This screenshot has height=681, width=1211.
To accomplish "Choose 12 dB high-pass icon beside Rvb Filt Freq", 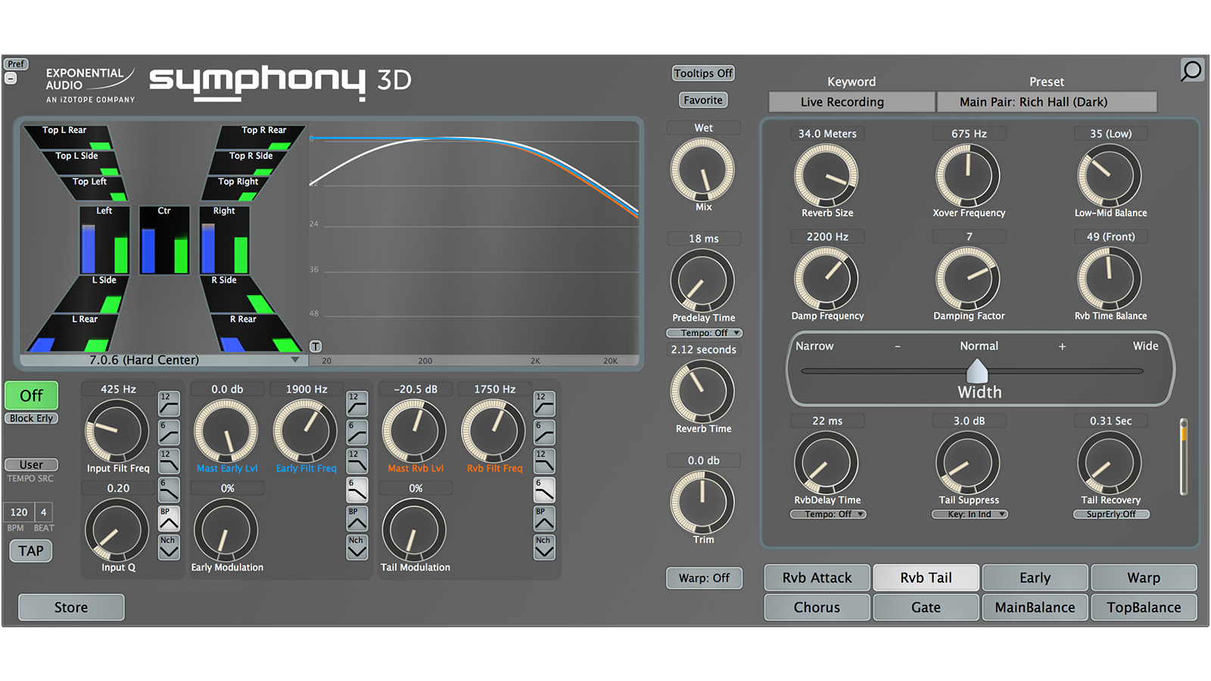I will tap(544, 404).
